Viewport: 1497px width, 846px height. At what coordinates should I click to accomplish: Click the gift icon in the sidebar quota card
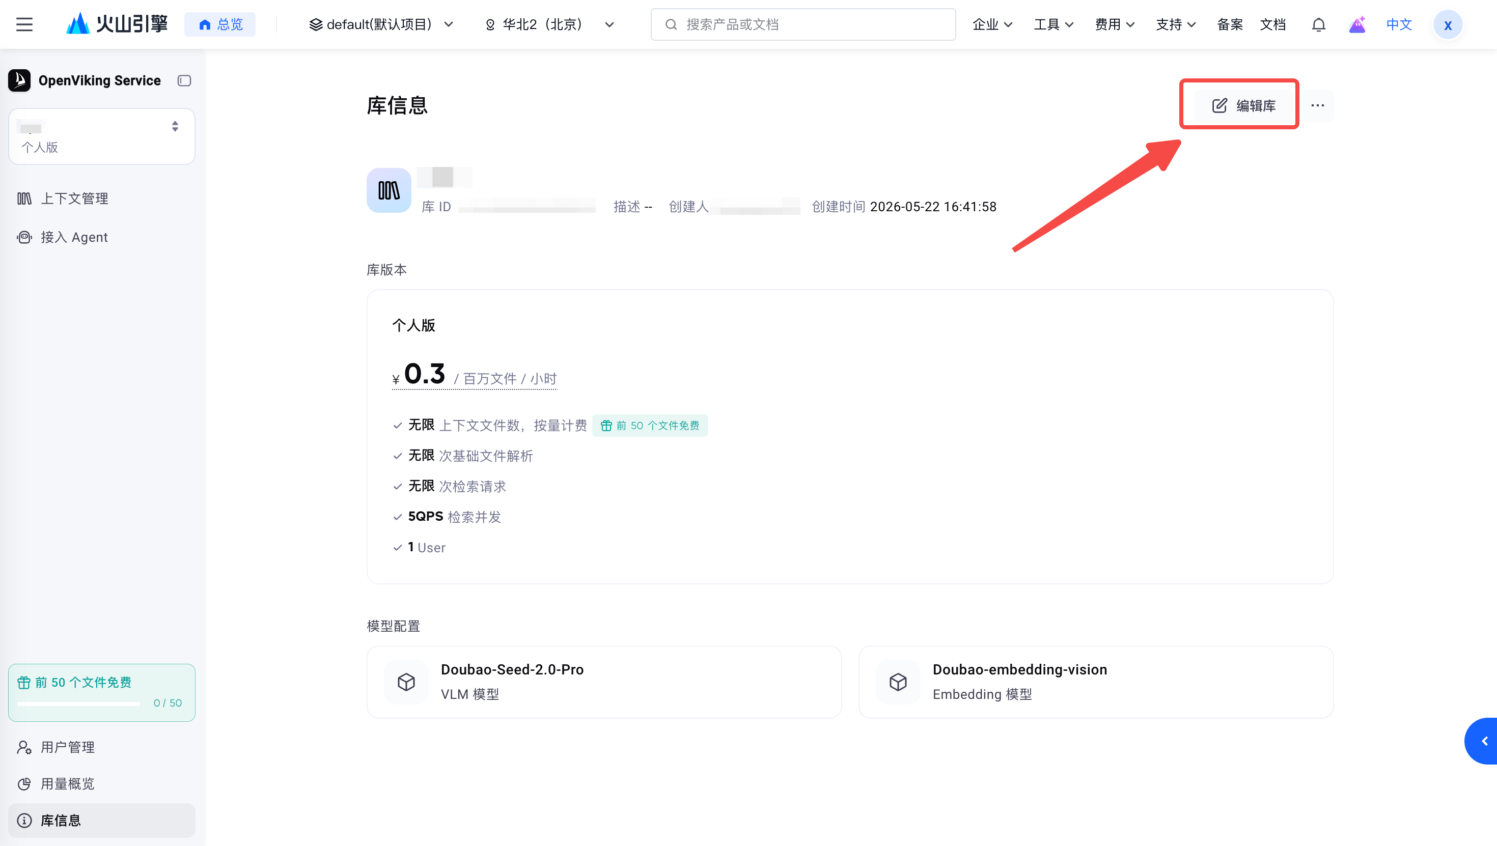pyautogui.click(x=24, y=682)
